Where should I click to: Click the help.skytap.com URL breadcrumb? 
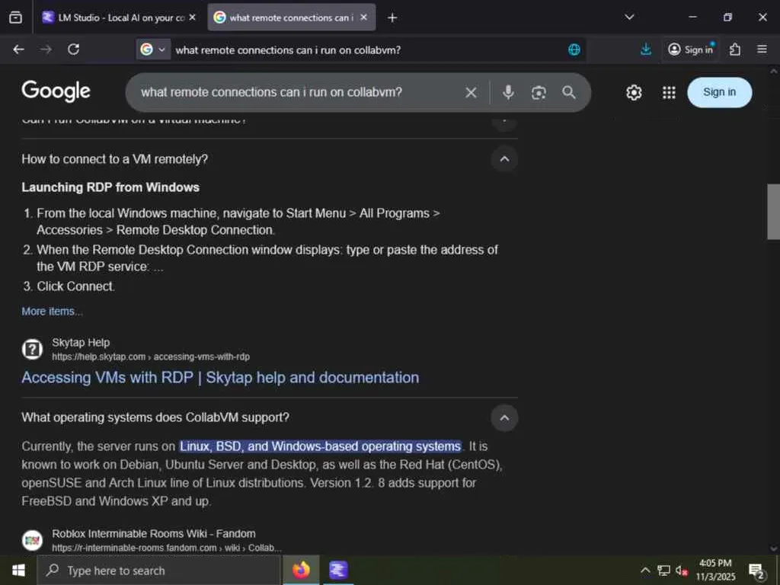coord(151,356)
